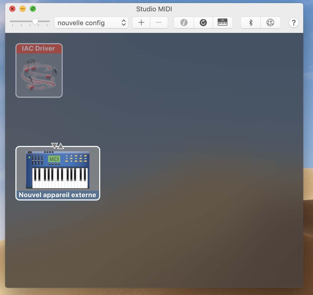Click the 'Studio MIDI' window title
Screen dimensions: 313x295
pos(154,9)
